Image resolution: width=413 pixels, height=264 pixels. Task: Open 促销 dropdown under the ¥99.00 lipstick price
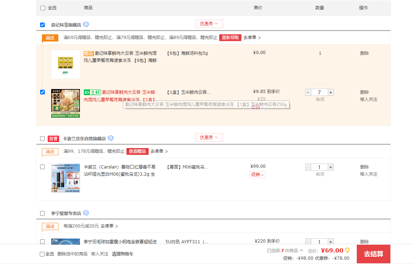pos(257,174)
